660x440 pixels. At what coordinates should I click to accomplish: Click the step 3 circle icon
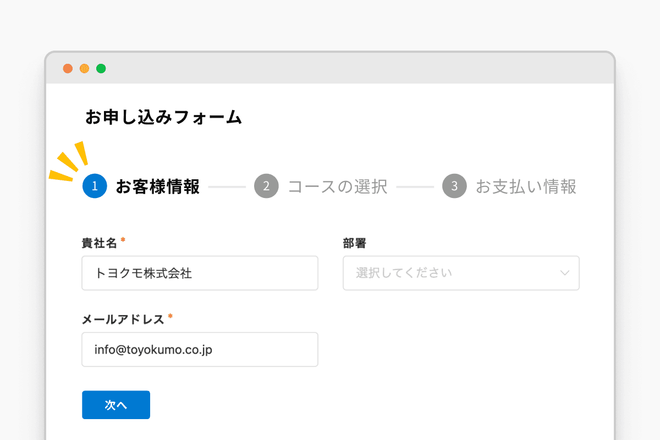(x=454, y=186)
